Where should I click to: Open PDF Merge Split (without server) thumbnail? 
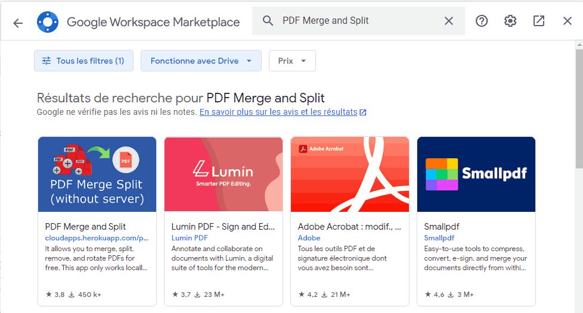tap(97, 174)
